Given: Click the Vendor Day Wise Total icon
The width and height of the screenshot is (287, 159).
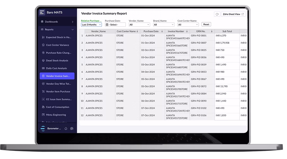Looking at the screenshot, I should [x=43, y=84].
